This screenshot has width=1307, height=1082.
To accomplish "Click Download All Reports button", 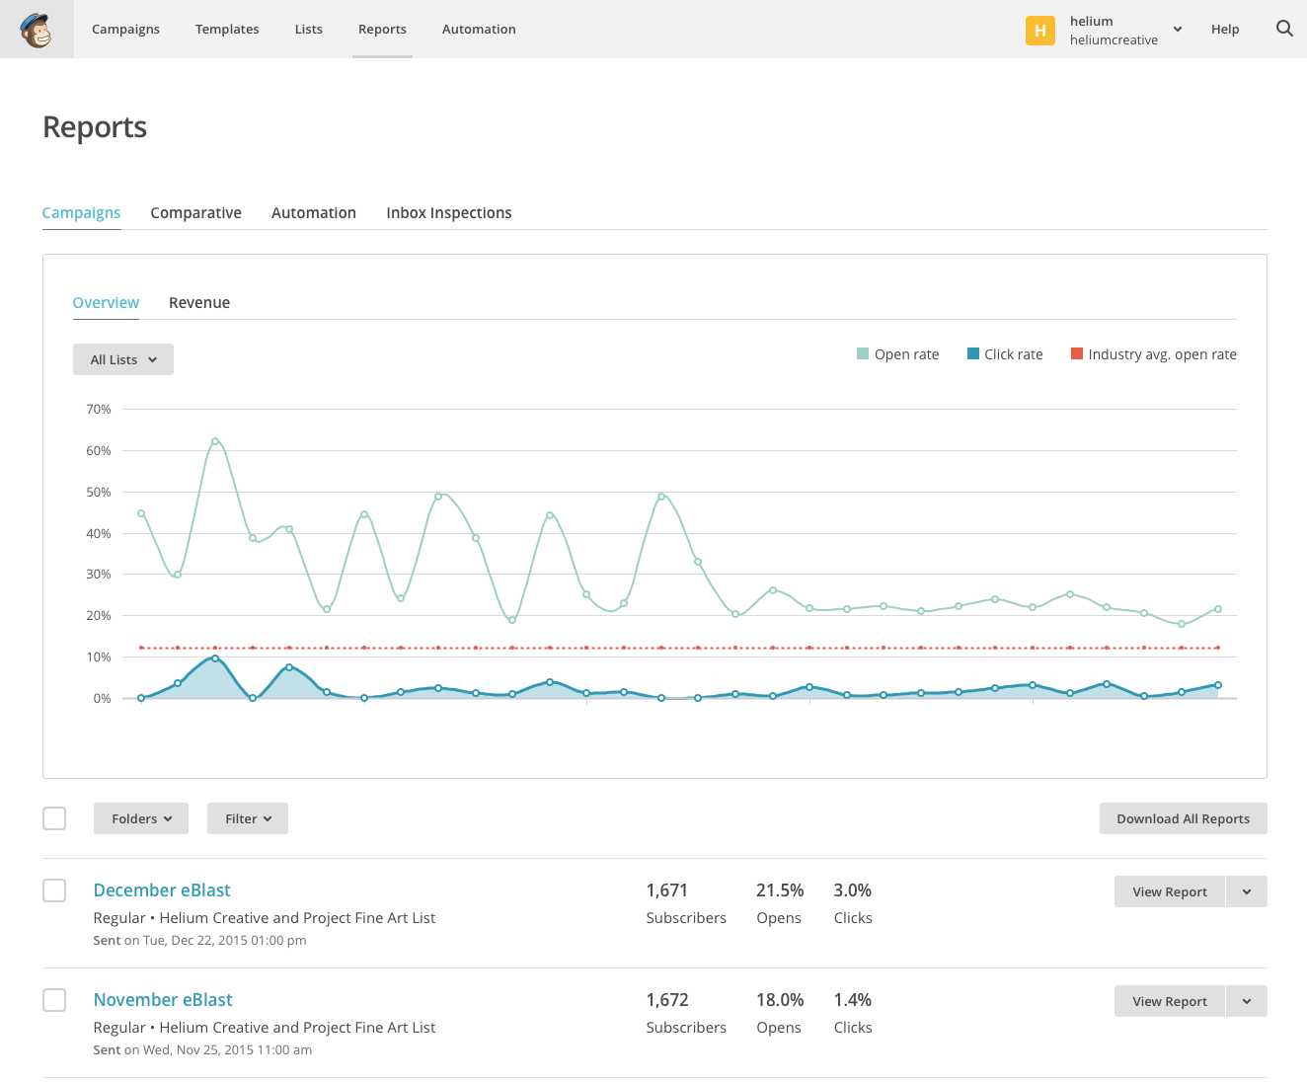I will [x=1183, y=818].
